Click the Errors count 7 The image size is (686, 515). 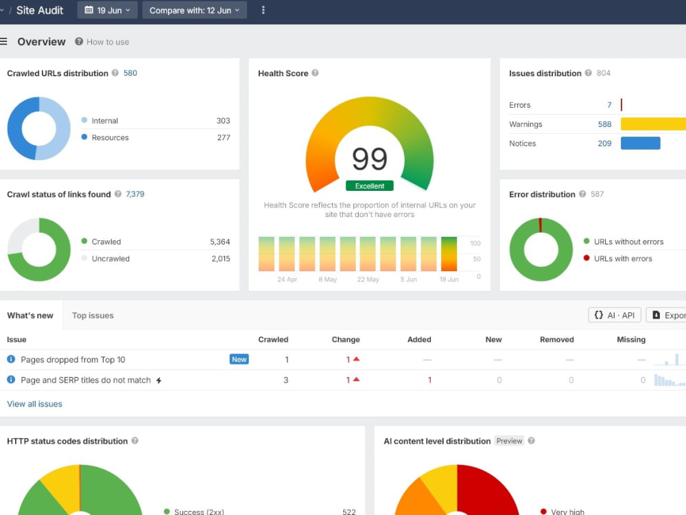pos(609,105)
